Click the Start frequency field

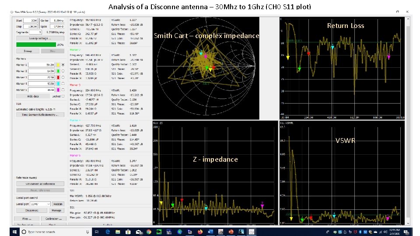[x=30, y=21]
